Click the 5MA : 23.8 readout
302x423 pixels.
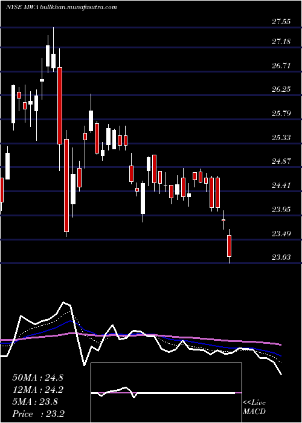pos(35,402)
